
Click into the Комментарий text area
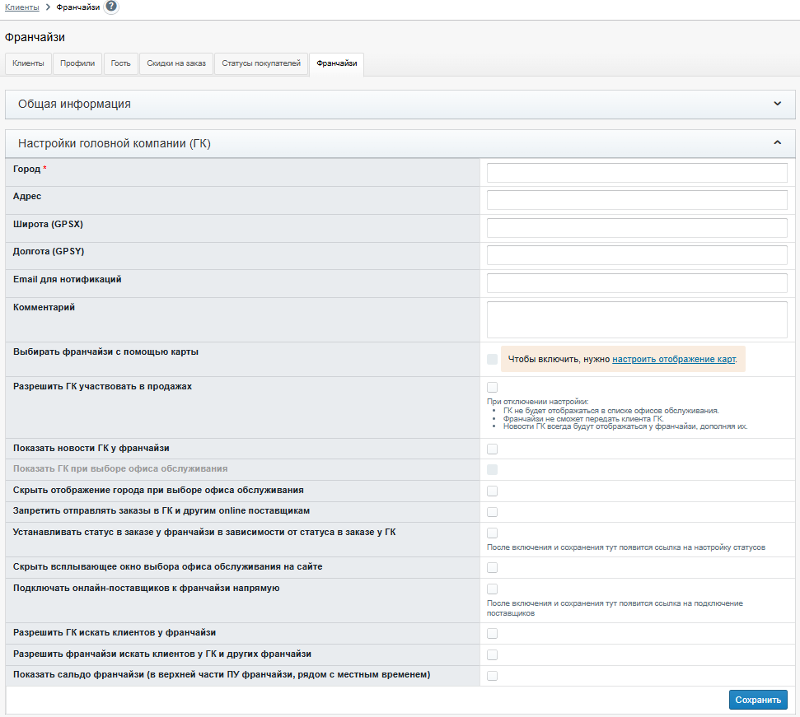click(x=637, y=319)
